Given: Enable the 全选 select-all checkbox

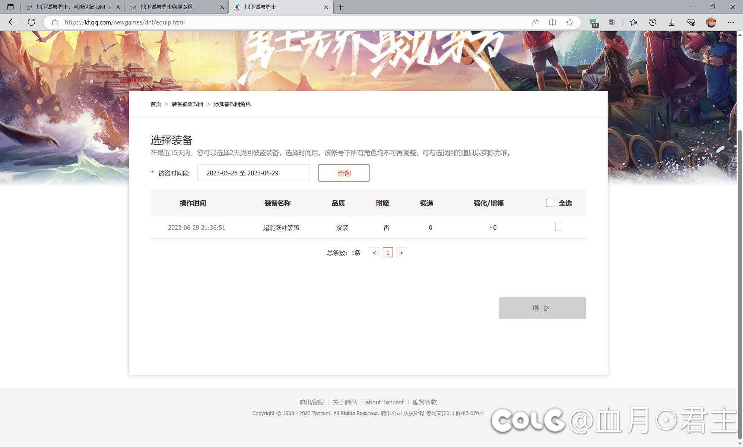Looking at the screenshot, I should [x=550, y=203].
